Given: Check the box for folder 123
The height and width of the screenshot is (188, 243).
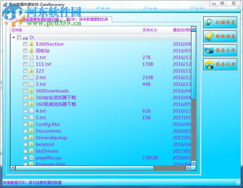Looking at the screenshot, I should point(25,71).
